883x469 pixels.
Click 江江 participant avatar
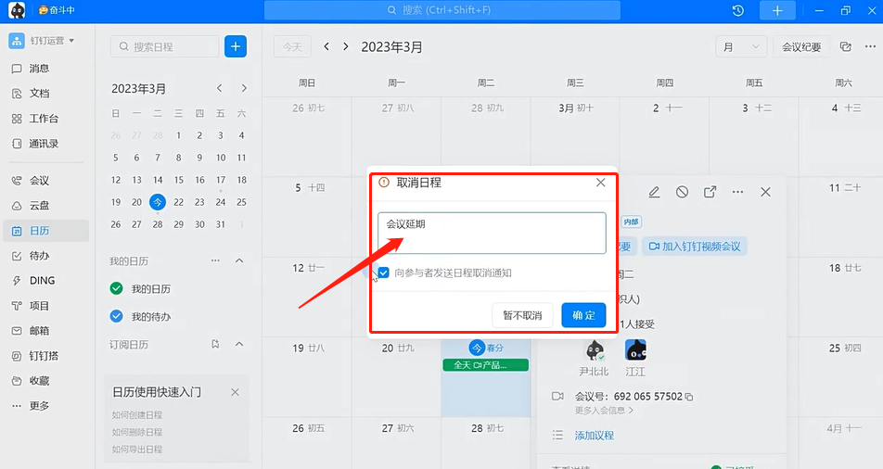[x=635, y=350]
